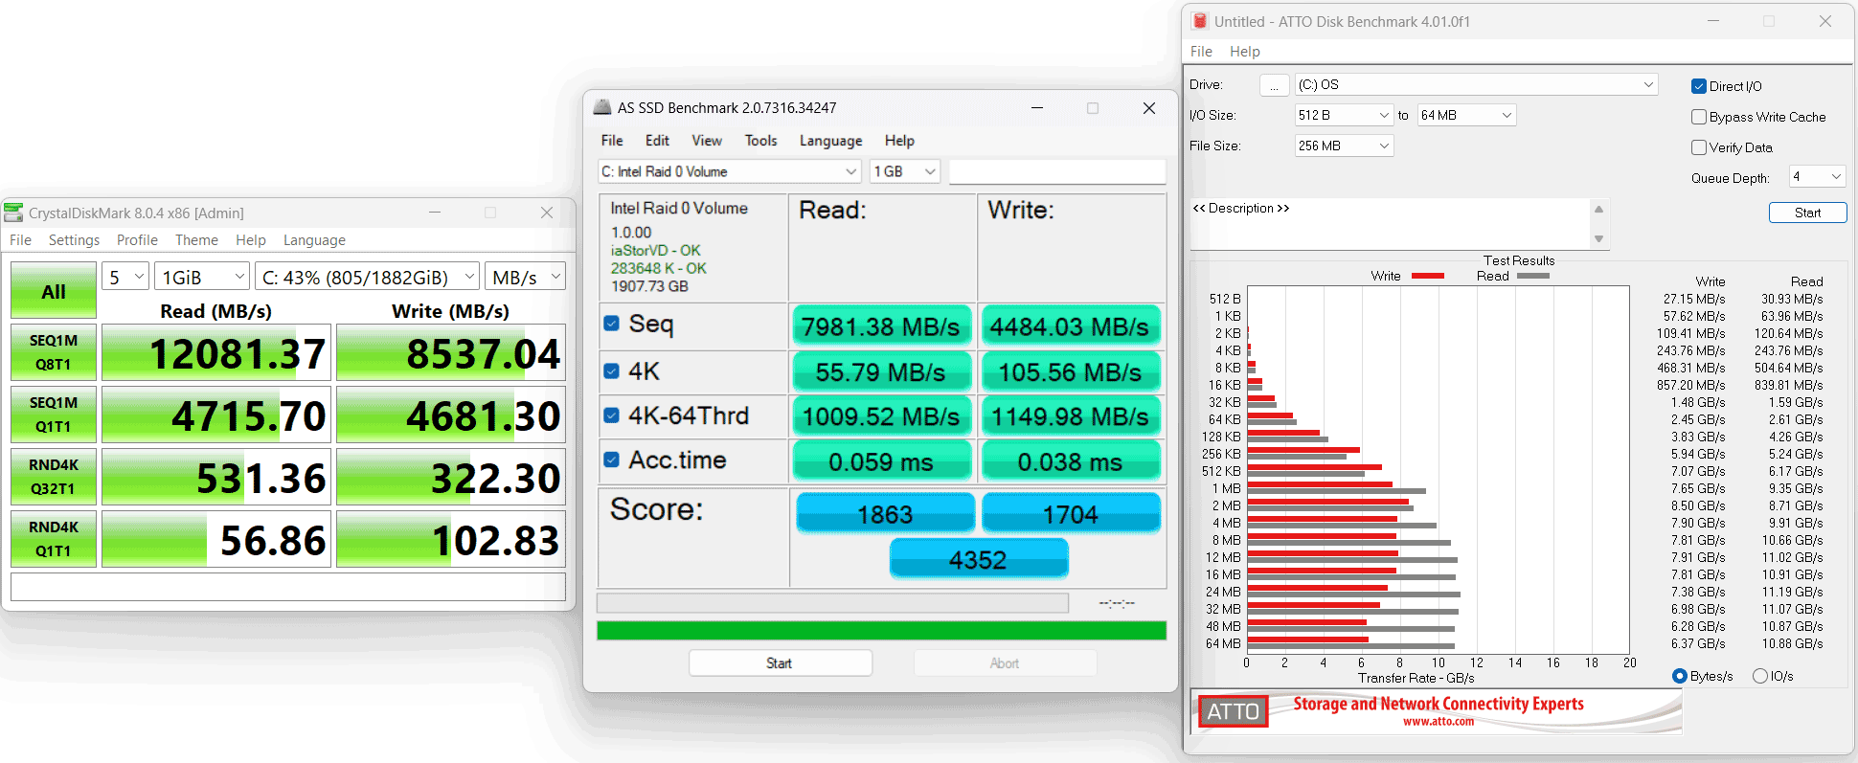Open the CrystalDiskMark Language menu

click(314, 240)
